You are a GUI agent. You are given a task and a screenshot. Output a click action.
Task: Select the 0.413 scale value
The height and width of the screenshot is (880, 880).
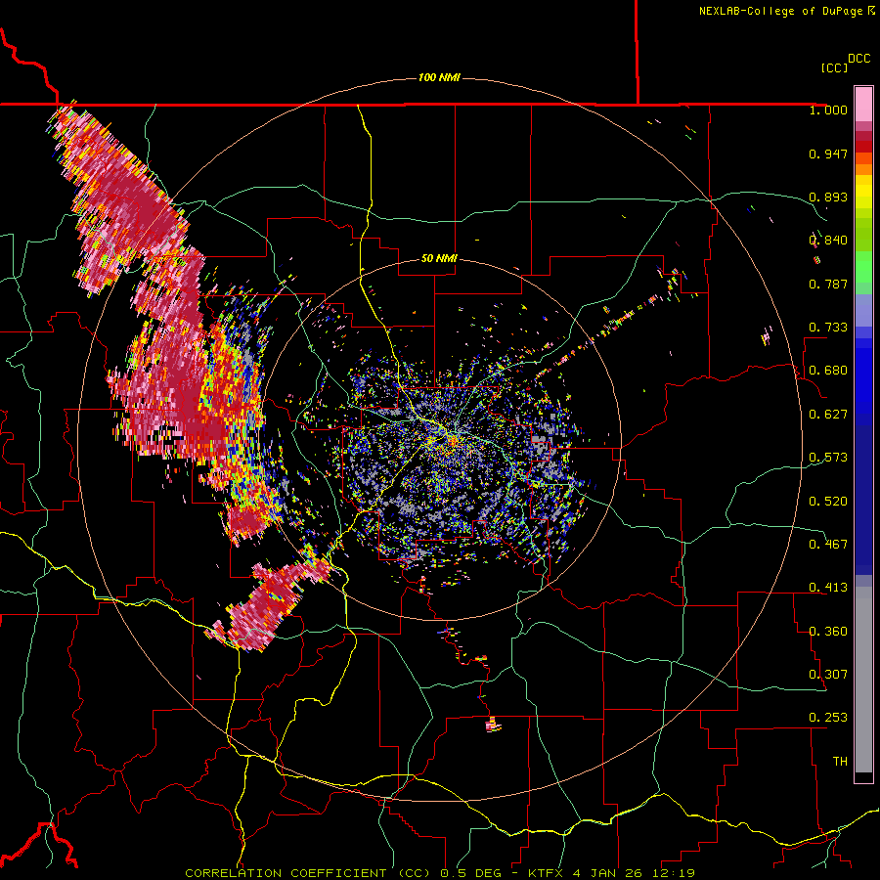click(828, 588)
